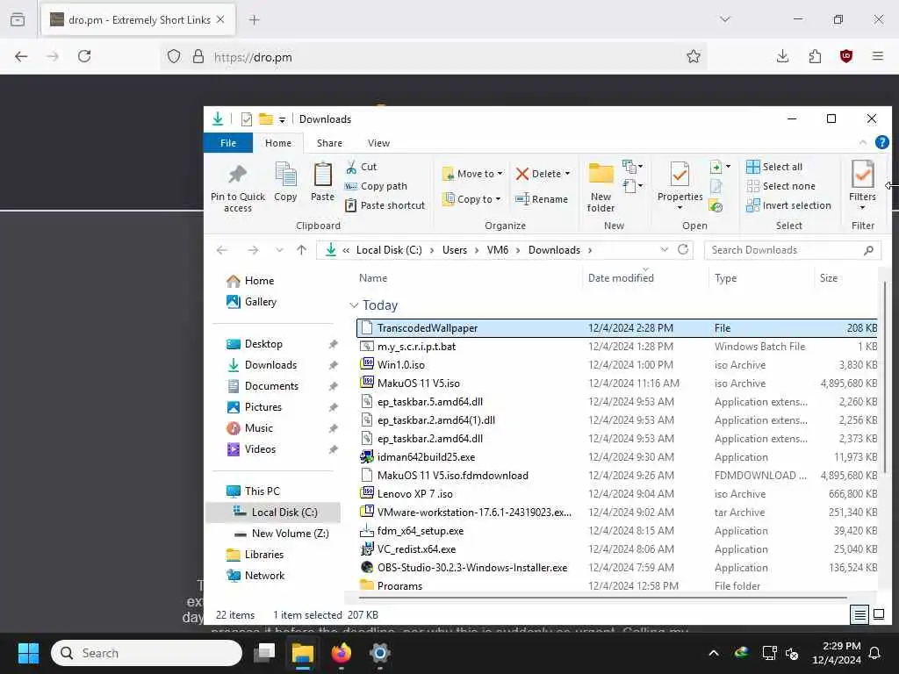Open recent locations dropdown arrow

[x=279, y=250]
